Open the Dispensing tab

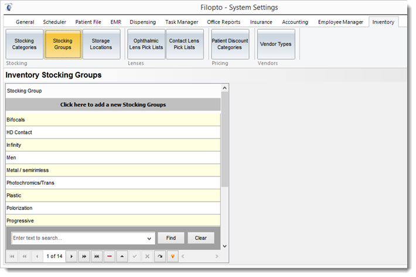(x=143, y=22)
